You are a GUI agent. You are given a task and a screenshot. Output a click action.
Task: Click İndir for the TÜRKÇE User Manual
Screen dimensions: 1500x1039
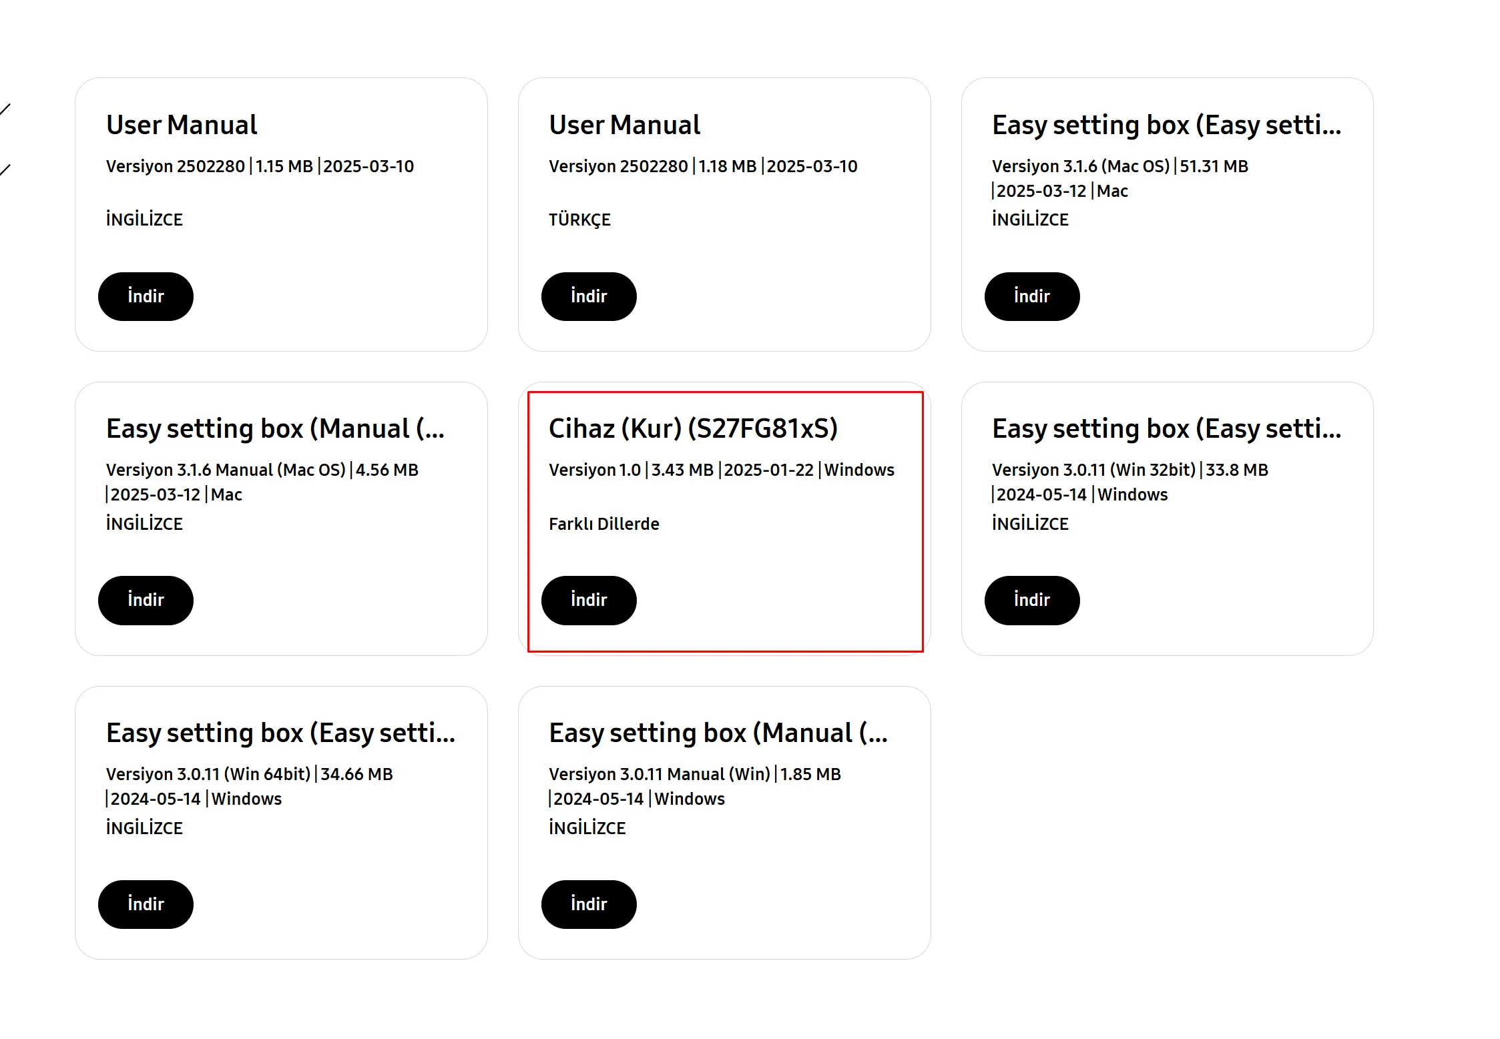588,296
